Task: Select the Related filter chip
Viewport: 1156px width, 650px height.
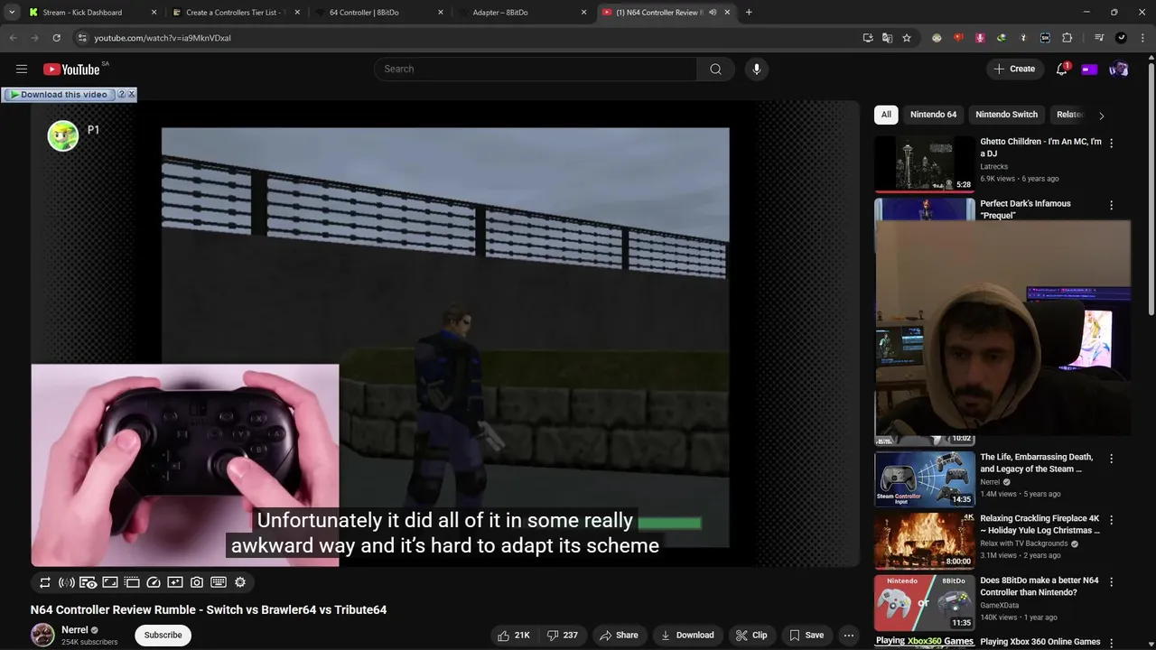Action: coord(1070,115)
